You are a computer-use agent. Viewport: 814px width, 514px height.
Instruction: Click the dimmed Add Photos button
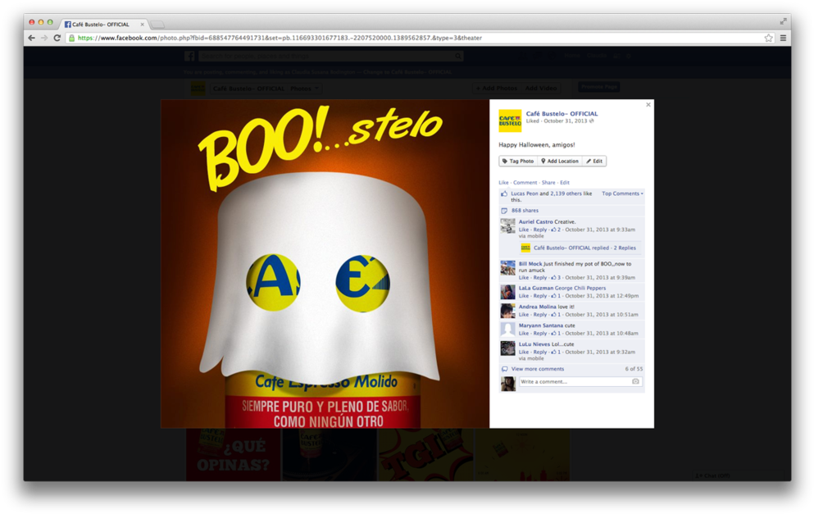[x=497, y=89]
